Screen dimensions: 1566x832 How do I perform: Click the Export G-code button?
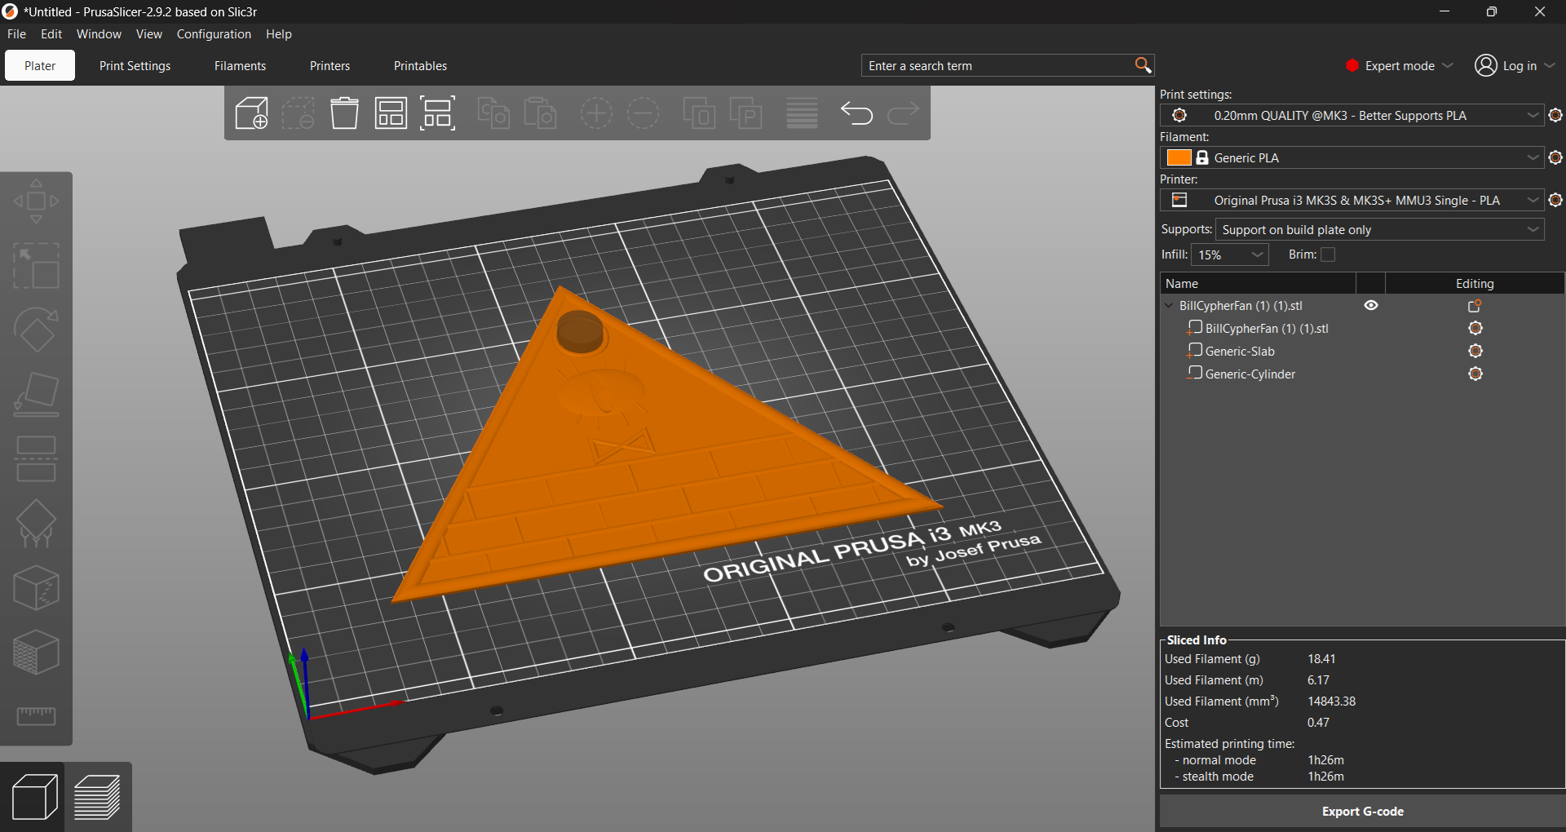[x=1362, y=811]
